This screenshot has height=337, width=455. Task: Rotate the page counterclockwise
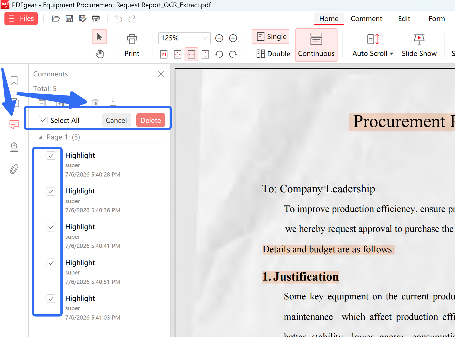click(x=219, y=54)
